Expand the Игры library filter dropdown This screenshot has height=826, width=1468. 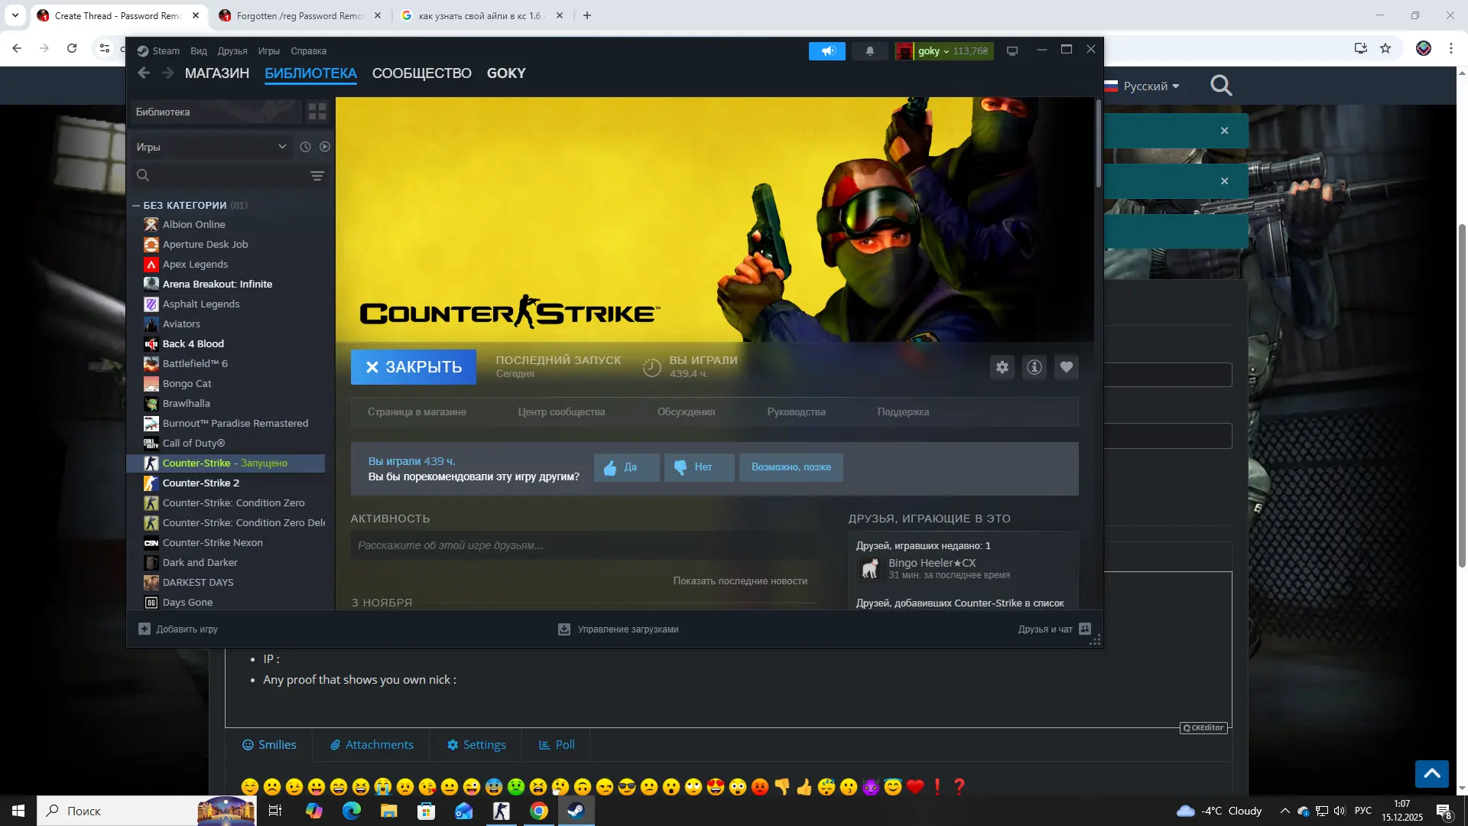[210, 147]
